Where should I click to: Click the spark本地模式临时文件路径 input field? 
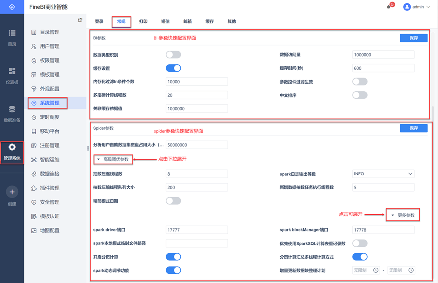pyautogui.click(x=197, y=243)
